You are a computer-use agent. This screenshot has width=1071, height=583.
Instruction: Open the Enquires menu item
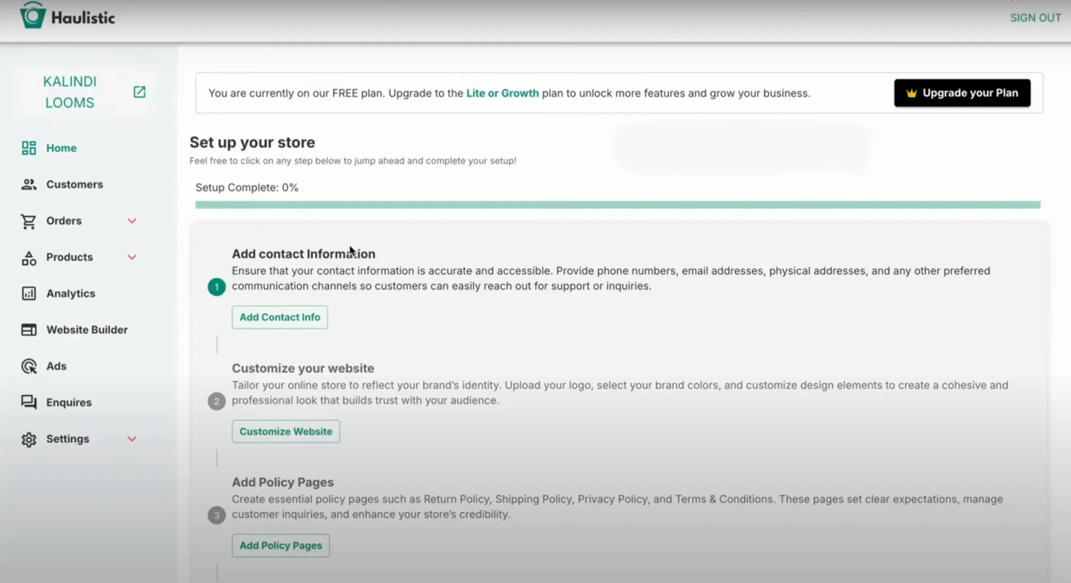coord(69,403)
